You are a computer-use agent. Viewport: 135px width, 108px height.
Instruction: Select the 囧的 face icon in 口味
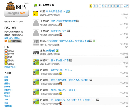click(6, 57)
